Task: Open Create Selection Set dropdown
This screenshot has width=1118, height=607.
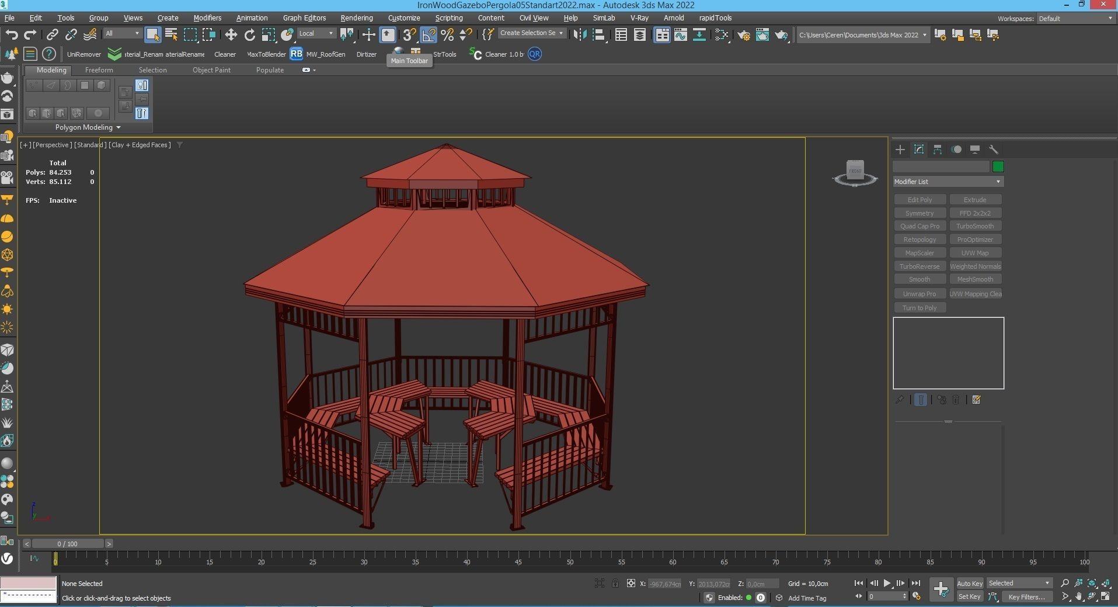Action: (532, 33)
